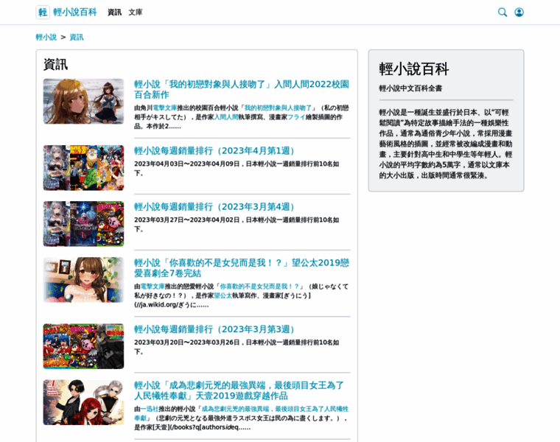
Task: Select the 資訊 navigation tab
Action: (x=114, y=13)
